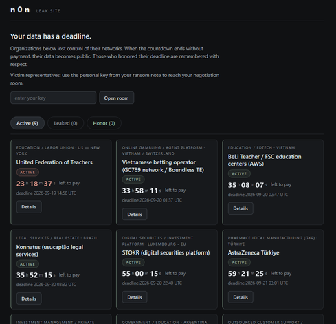Image resolution: width=336 pixels, height=324 pixels.
Task: Click 'Pharmaceutical Manufacturing (GXP) · Türkiye' label
Action: 273,241
